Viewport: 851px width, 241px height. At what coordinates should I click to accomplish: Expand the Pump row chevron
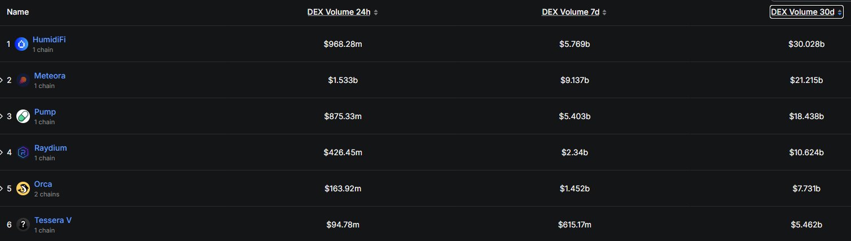(2, 116)
